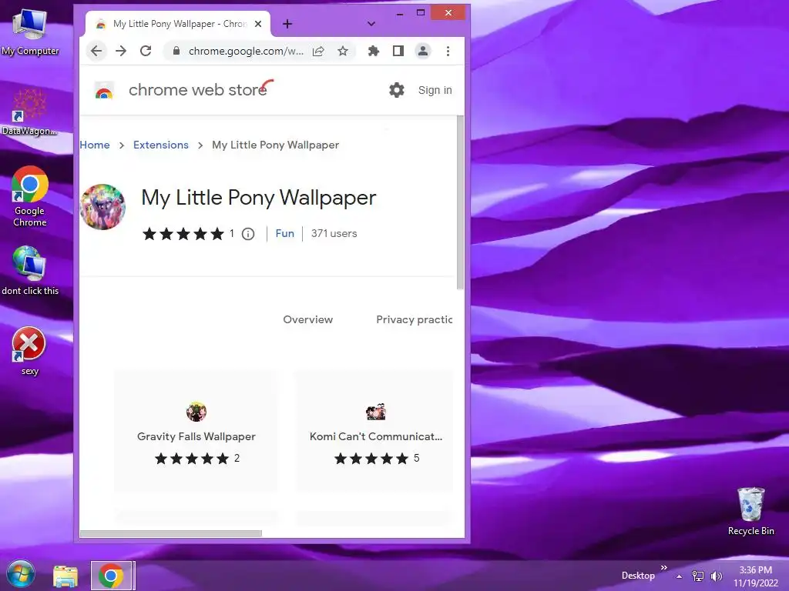Open the volume speaker tray icon
The image size is (789, 591).
point(716,576)
